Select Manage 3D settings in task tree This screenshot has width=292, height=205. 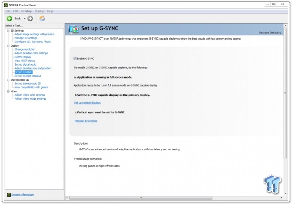pos(26,38)
